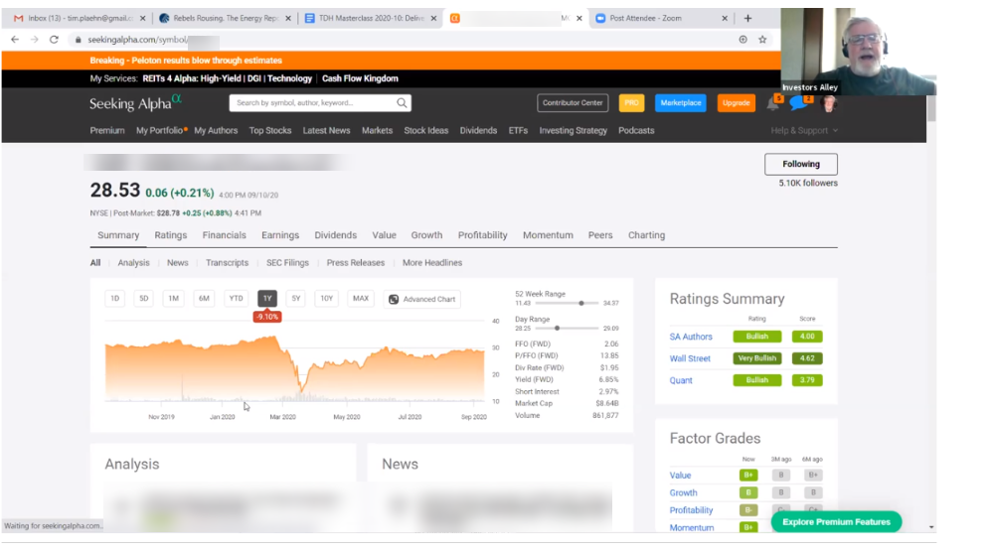Switch to the Charting tab
This screenshot has width=991, height=553.
click(646, 235)
